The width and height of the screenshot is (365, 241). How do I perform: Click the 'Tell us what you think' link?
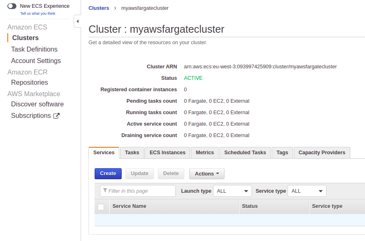[38, 14]
